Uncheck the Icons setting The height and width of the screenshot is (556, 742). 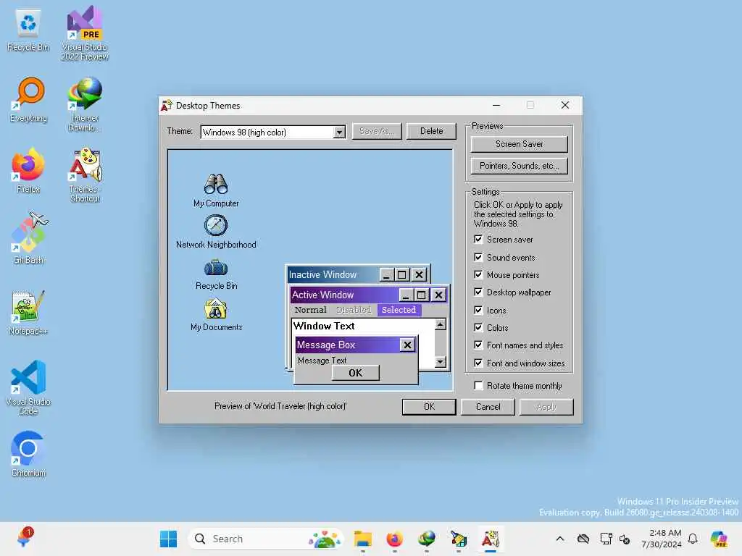478,310
